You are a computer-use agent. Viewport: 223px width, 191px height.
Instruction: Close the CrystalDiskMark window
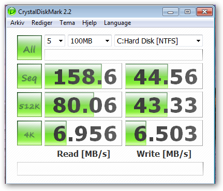(x=204, y=12)
